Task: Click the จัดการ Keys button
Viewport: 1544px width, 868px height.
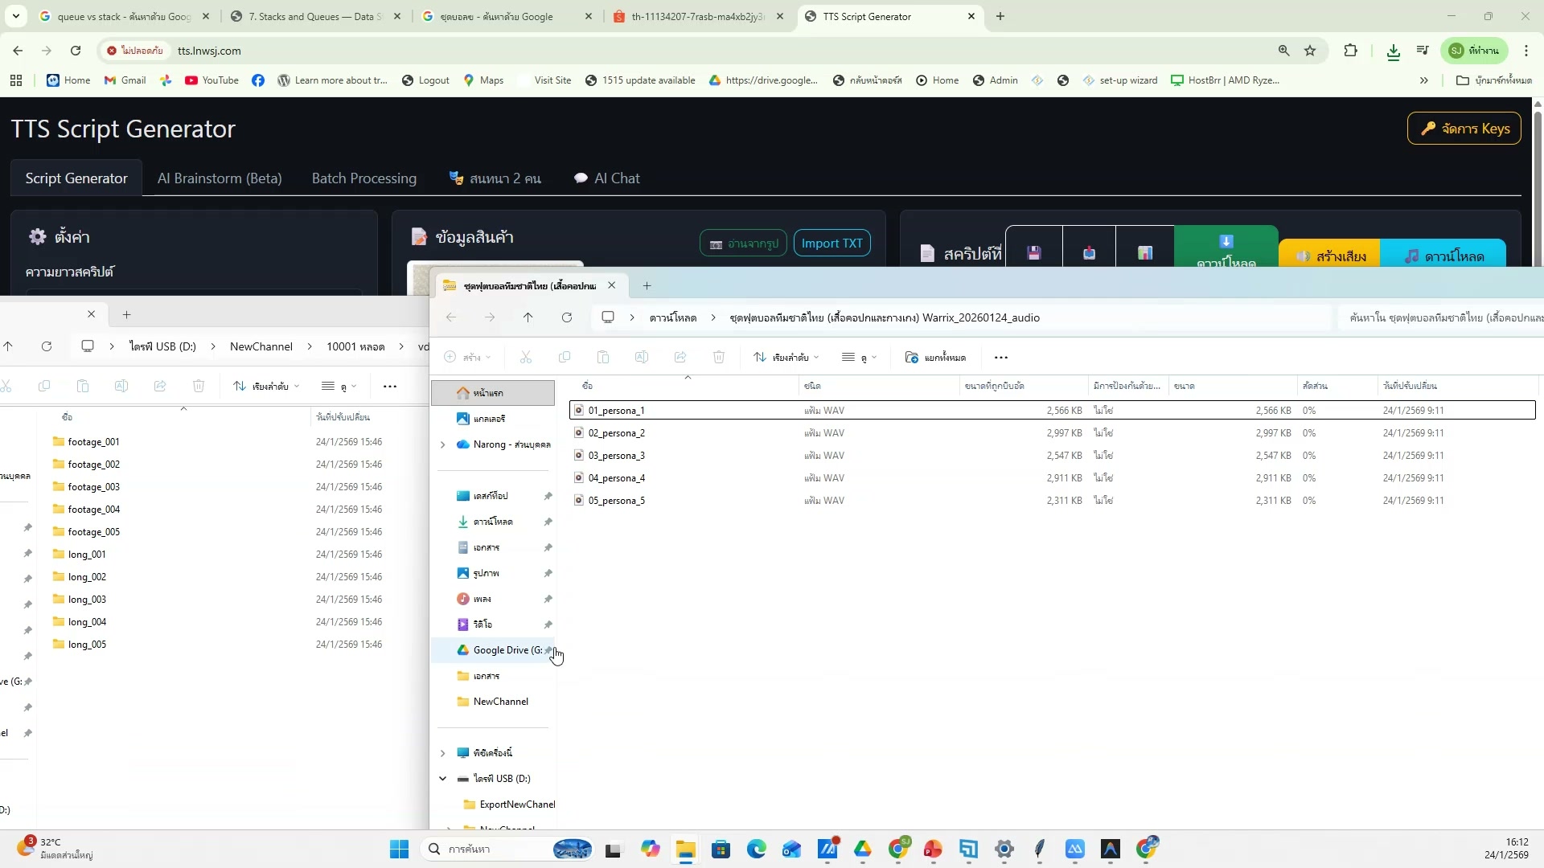Action: [x=1464, y=128]
